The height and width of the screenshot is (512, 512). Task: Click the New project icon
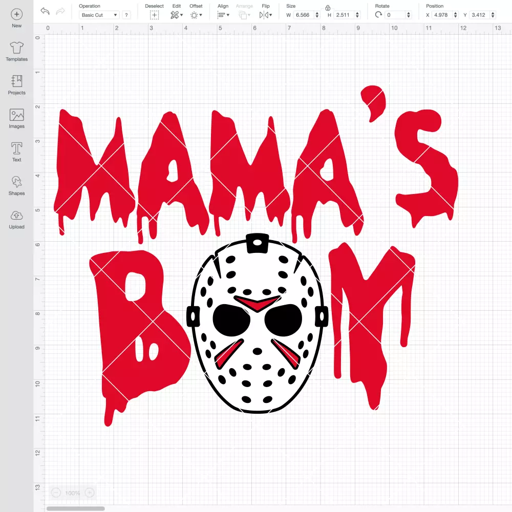pyautogui.click(x=17, y=14)
